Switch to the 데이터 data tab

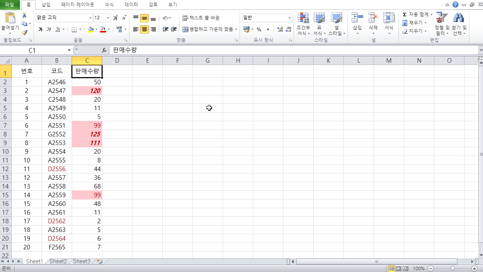point(131,5)
